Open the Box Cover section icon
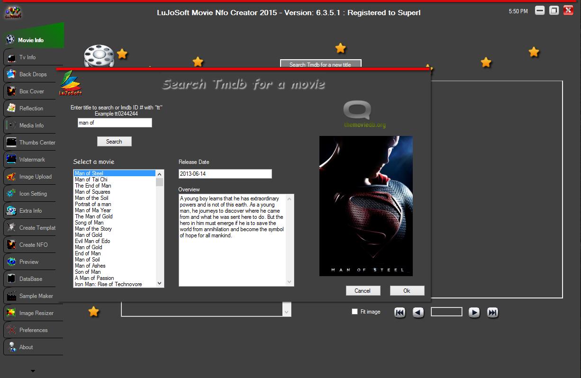 (11, 91)
